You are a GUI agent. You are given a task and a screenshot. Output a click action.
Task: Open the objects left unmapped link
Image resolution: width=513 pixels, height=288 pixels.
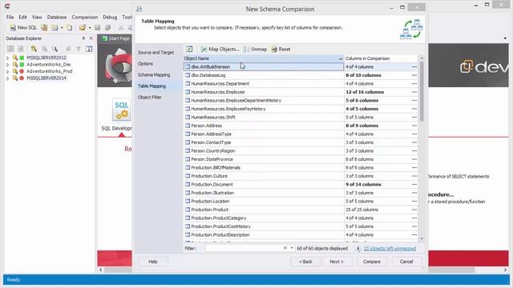[x=390, y=249]
